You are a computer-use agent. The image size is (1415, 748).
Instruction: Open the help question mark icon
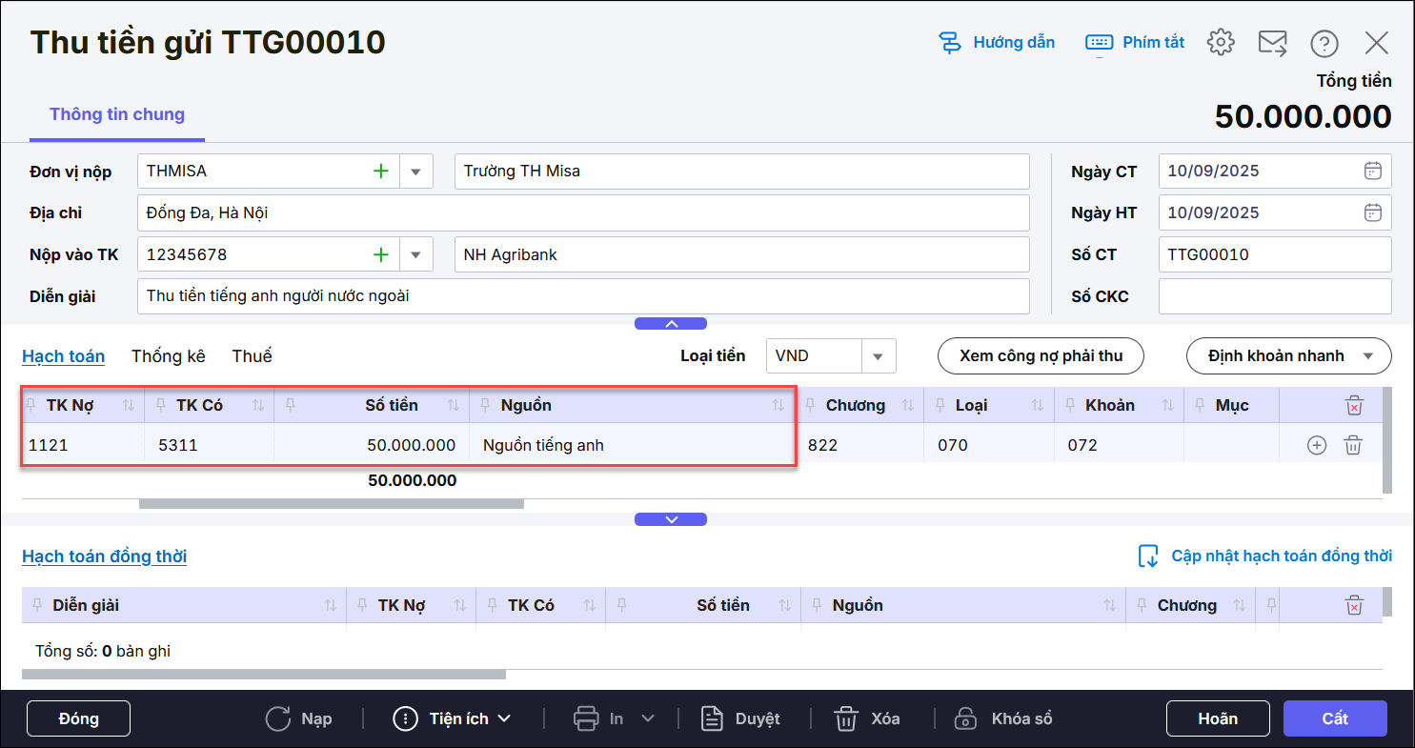point(1324,43)
